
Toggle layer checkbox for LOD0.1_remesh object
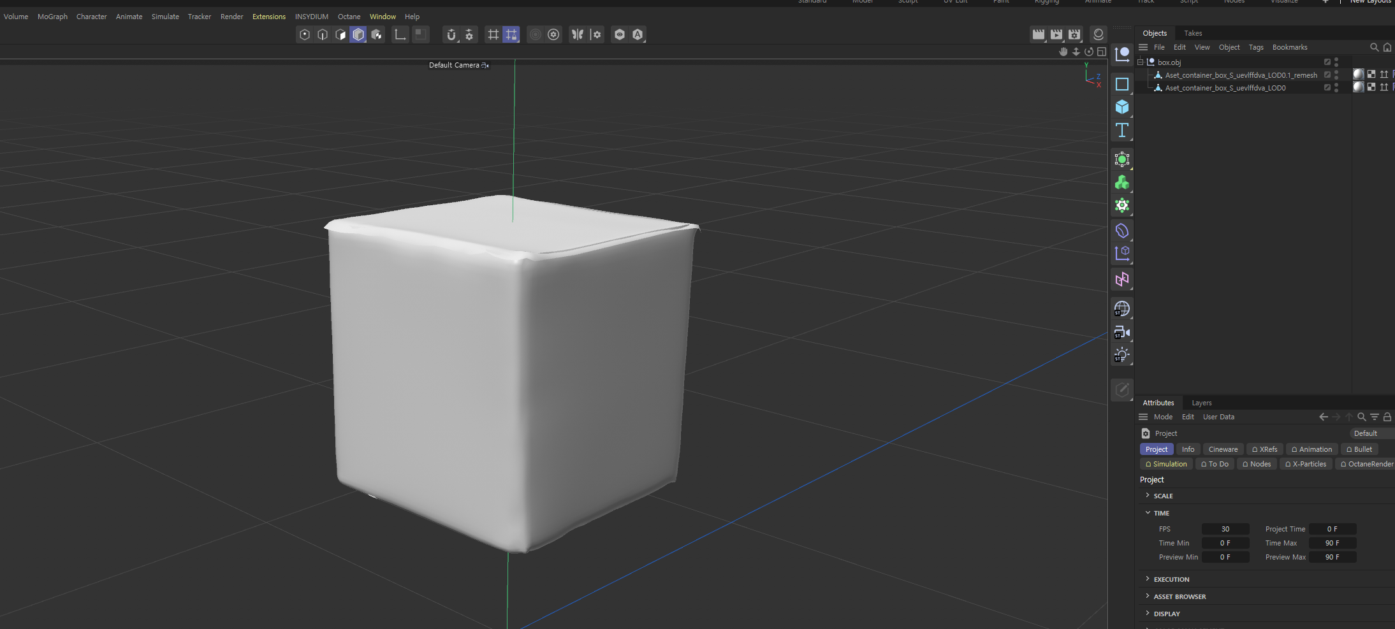1327,75
